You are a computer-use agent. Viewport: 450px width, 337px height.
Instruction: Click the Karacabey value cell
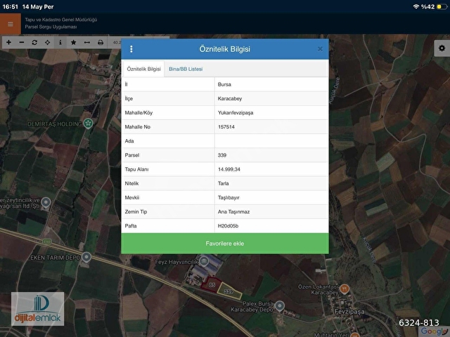point(271,98)
